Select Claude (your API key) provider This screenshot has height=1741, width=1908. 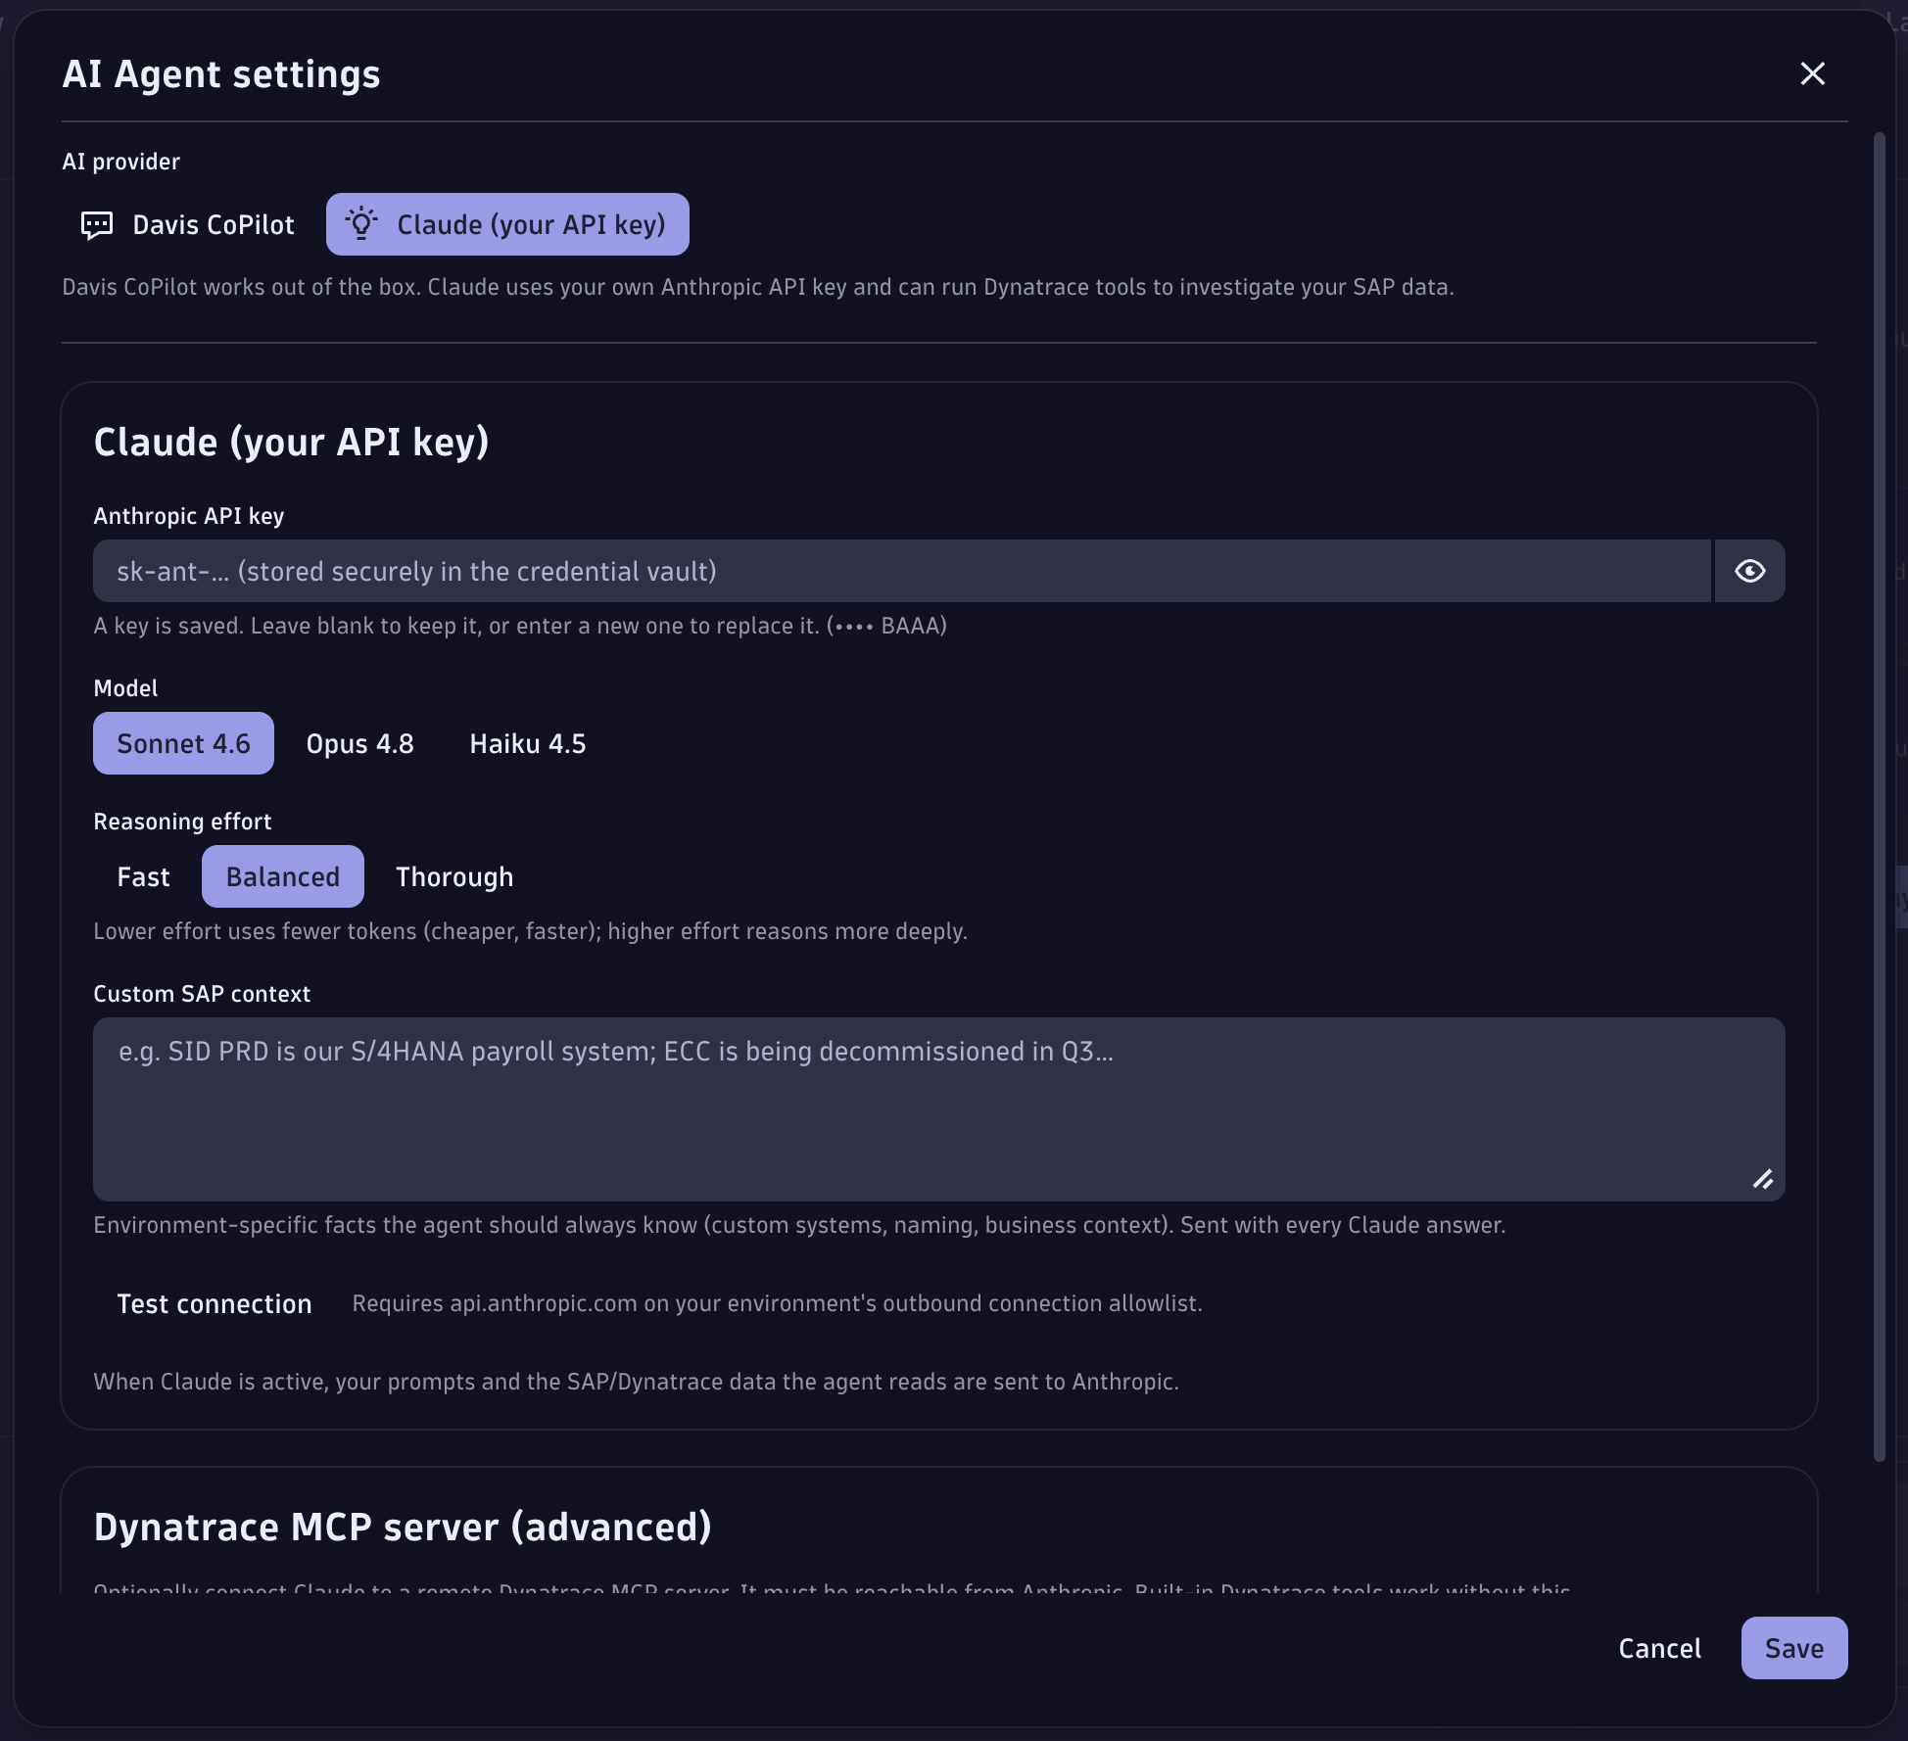(507, 224)
